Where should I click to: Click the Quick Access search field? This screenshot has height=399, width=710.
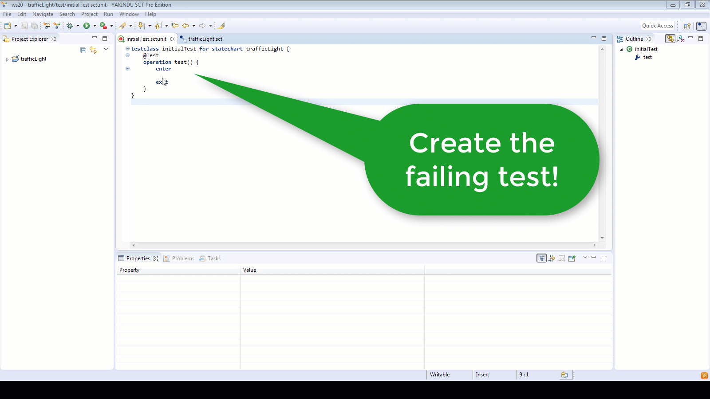(x=657, y=26)
